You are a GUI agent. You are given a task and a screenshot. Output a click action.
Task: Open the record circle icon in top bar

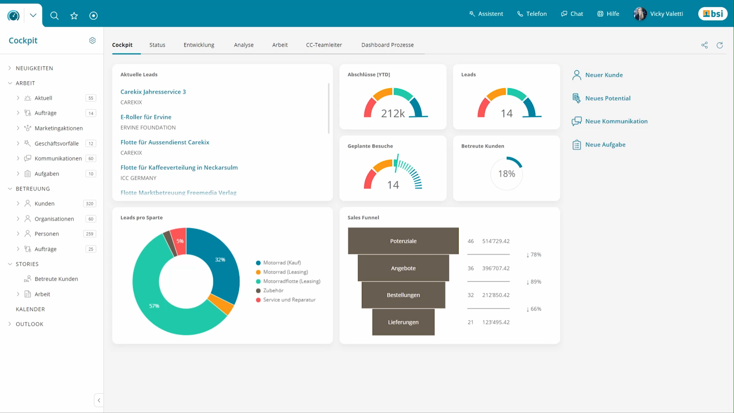(93, 16)
